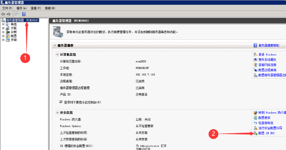
Task: Select the 功能 tree item label
Action: click(x=14, y=28)
